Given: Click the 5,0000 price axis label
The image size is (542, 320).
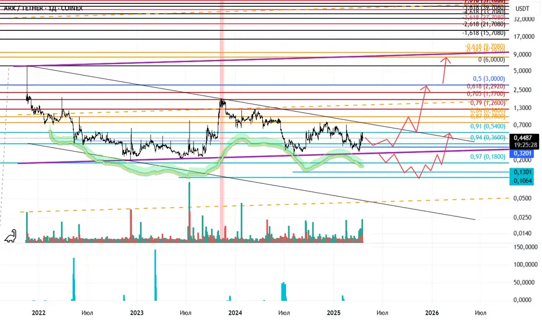Looking at the screenshot, I should tap(522, 71).
